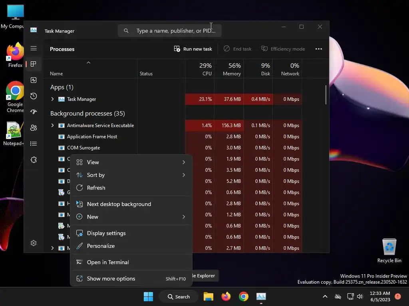Sort processes by Network column
Image resolution: width=409 pixels, height=306 pixels.
[x=288, y=69]
